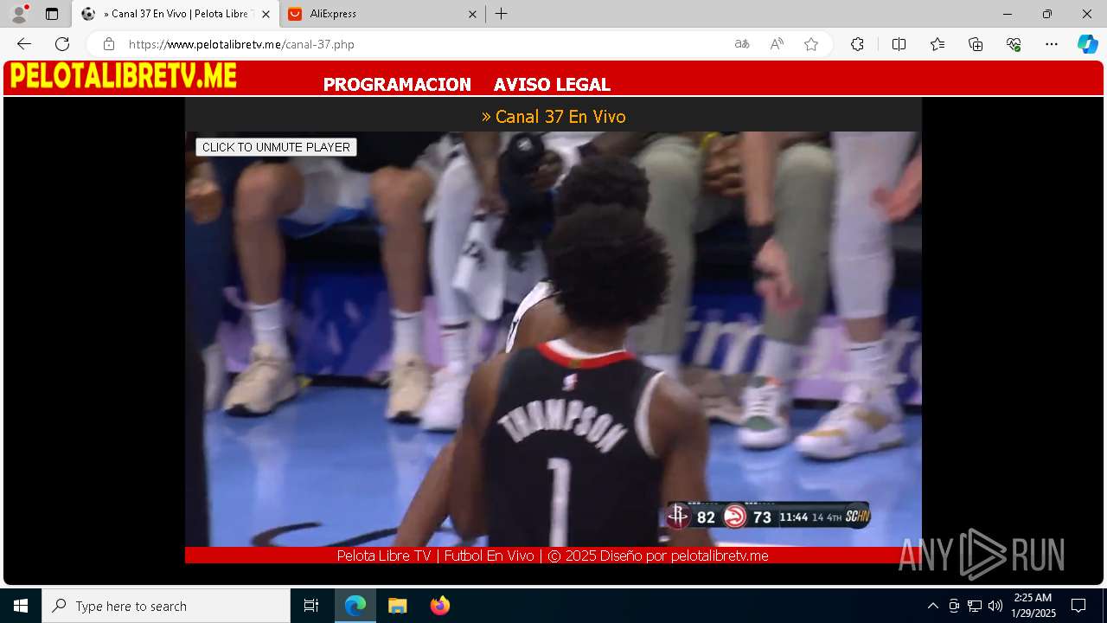Click the PELOTALIBRETV.ME logo
This screenshot has width=1107, height=623.
click(123, 76)
